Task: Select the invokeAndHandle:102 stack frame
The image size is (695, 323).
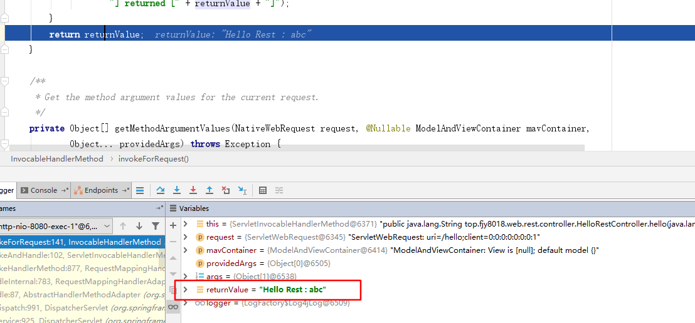Action: point(82,255)
